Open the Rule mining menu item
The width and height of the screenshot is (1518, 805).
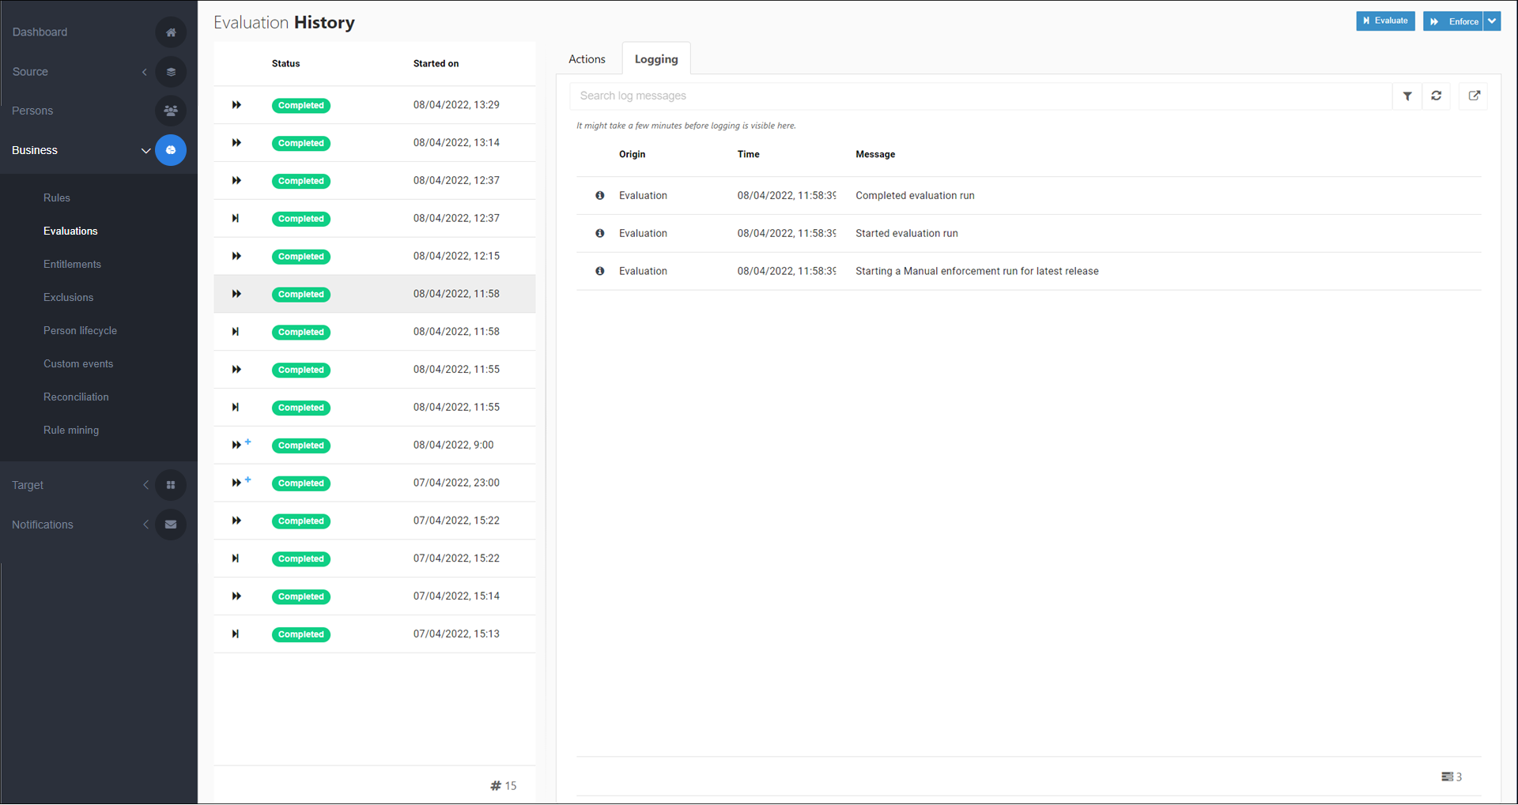71,431
